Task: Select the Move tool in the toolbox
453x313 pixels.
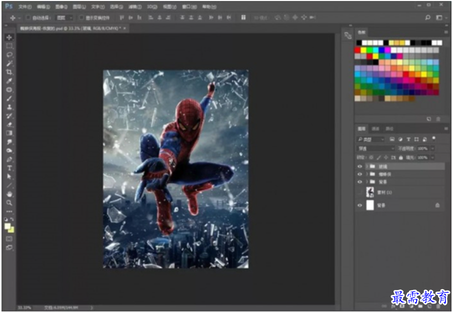Action: tap(9, 37)
